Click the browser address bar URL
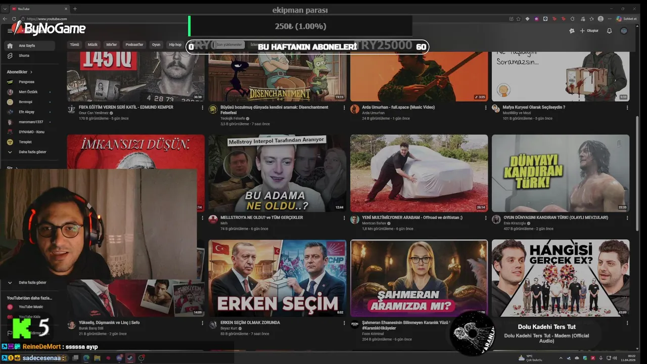Image resolution: width=647 pixels, height=364 pixels. pyautogui.click(x=47, y=19)
